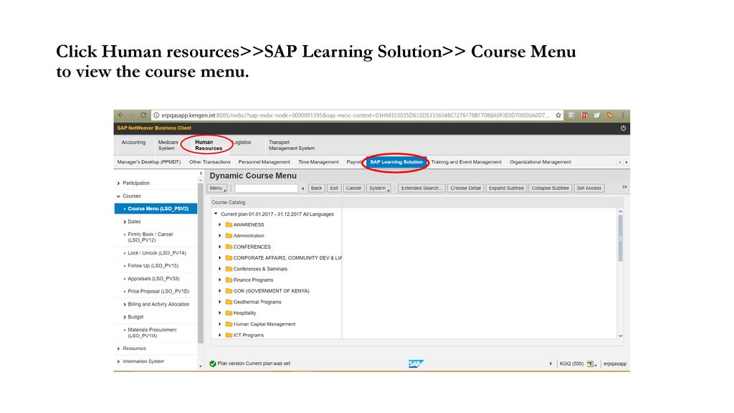
Task: Bookmark the page with the star icon
Action: pos(558,115)
